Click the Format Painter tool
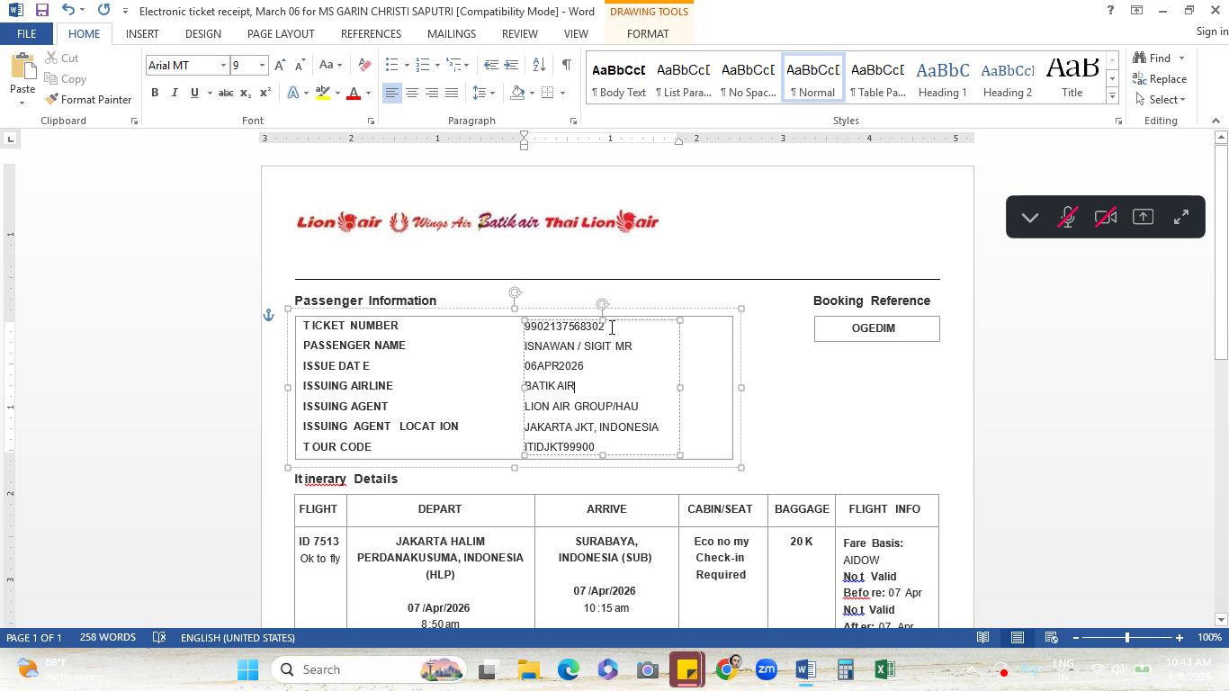This screenshot has width=1229, height=691. click(88, 99)
